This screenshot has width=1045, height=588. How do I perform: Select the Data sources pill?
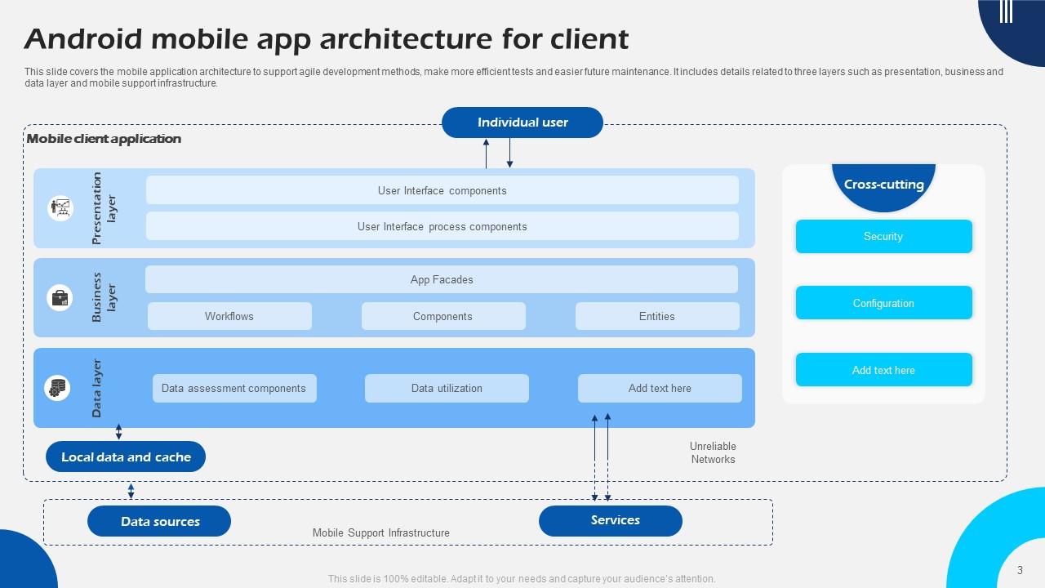(159, 521)
